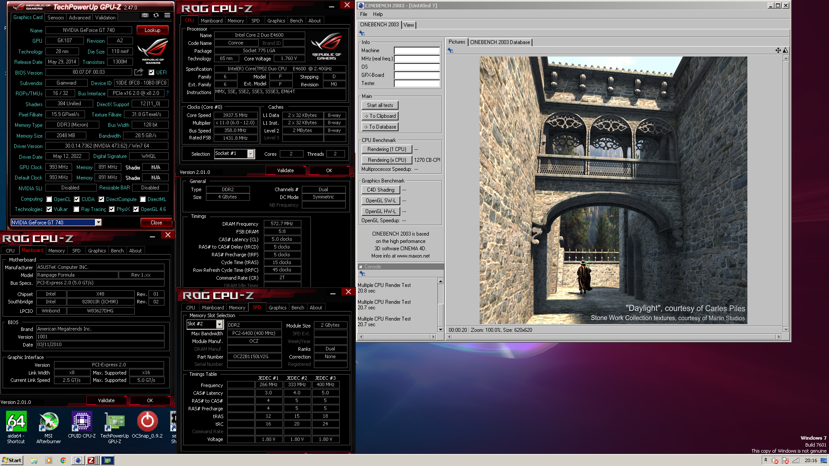Click the C4D Shading button
The height and width of the screenshot is (466, 829).
tap(381, 190)
